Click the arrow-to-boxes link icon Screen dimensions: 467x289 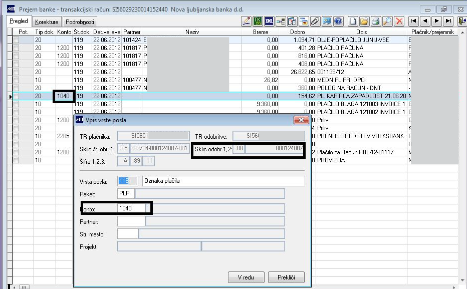click(281, 21)
